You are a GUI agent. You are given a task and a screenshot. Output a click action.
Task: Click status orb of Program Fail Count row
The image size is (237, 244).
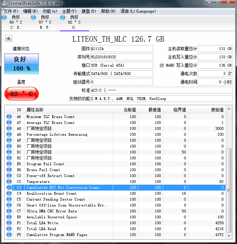(9, 164)
